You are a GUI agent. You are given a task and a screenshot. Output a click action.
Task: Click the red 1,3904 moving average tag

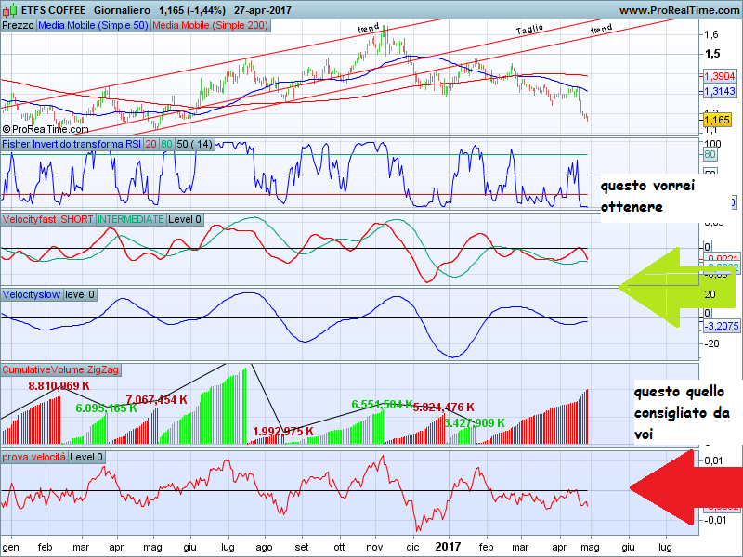click(719, 76)
